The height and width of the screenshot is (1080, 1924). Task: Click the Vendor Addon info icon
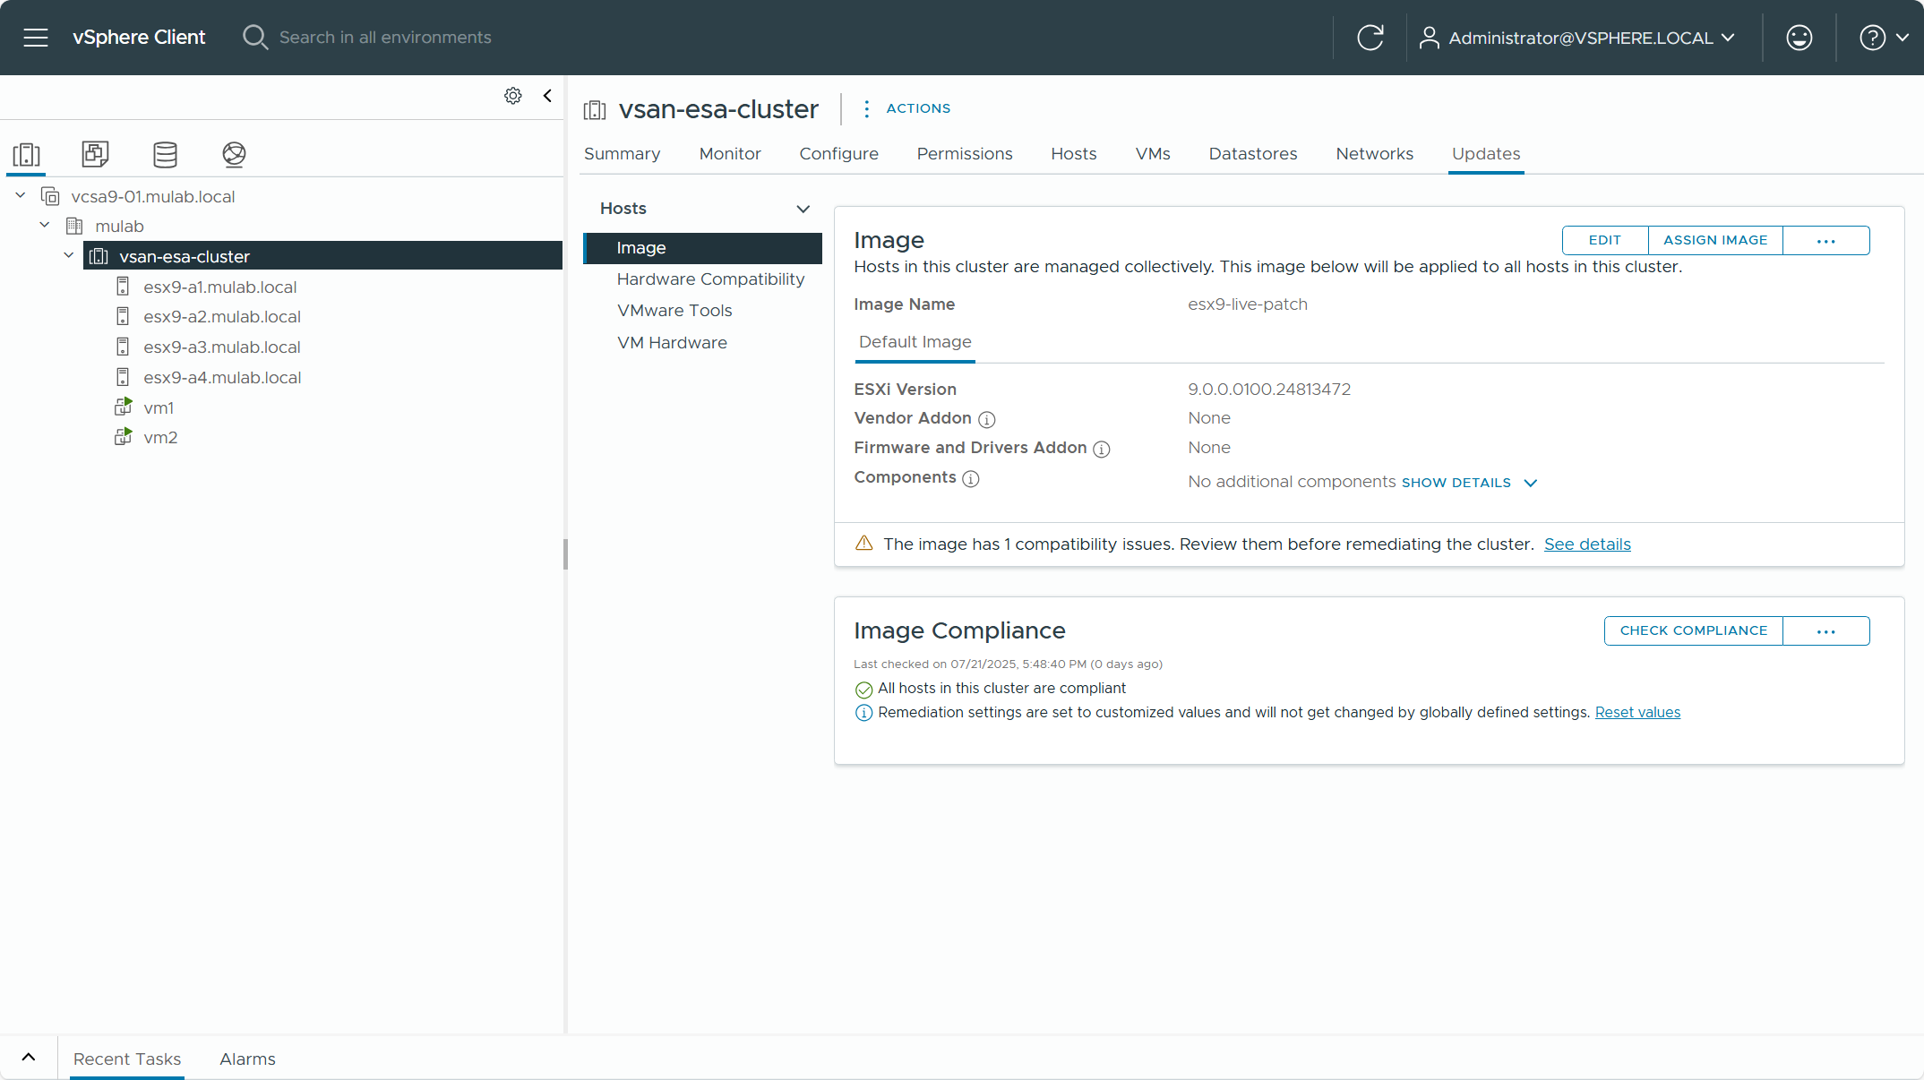click(986, 419)
